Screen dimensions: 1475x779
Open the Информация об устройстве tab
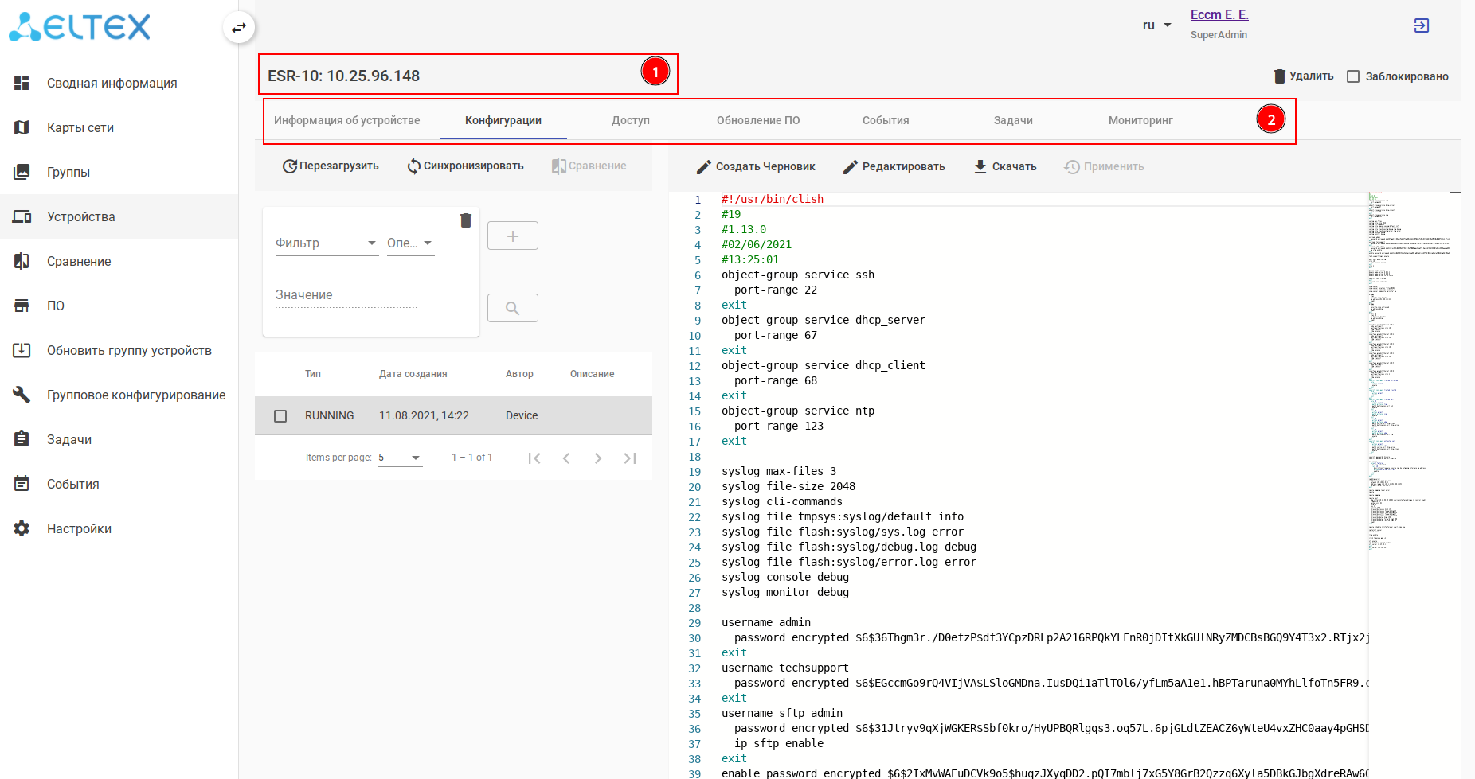346,120
